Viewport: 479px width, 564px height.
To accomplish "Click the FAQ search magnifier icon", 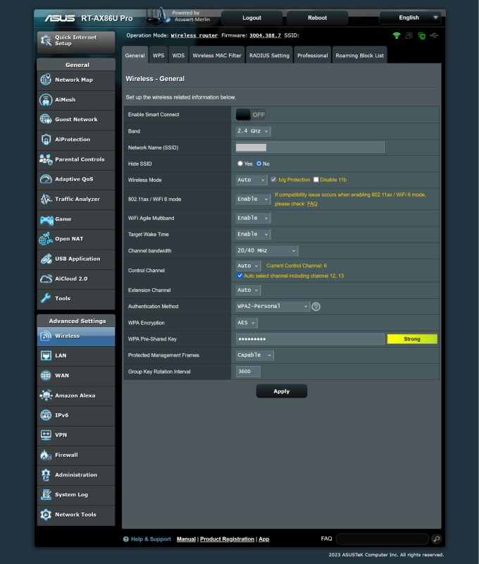I will (x=436, y=539).
